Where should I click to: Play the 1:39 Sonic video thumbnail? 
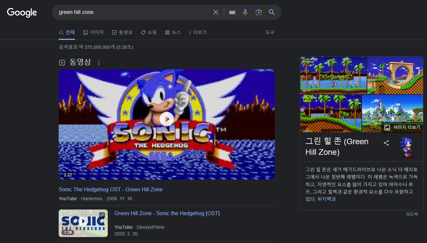point(83,221)
